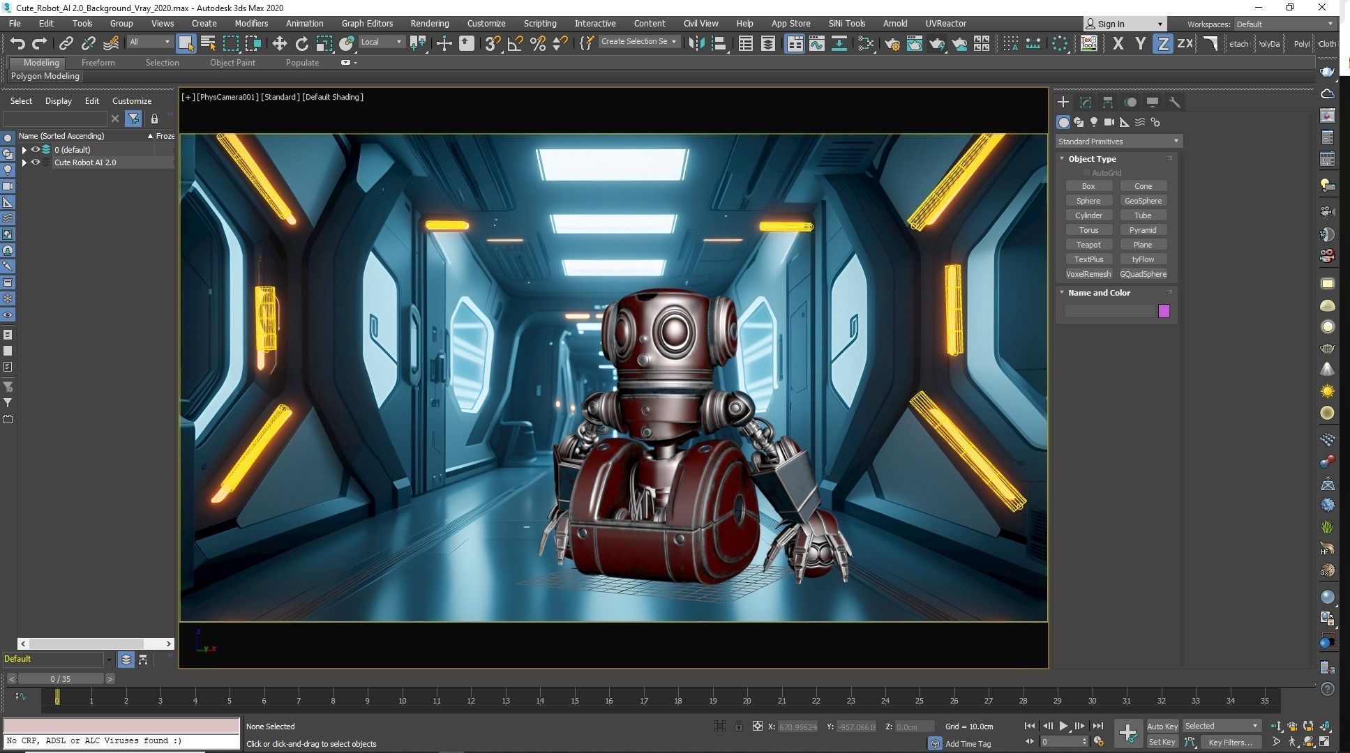The height and width of the screenshot is (753, 1350).
Task: Click the Mirror tool icon
Action: click(696, 44)
